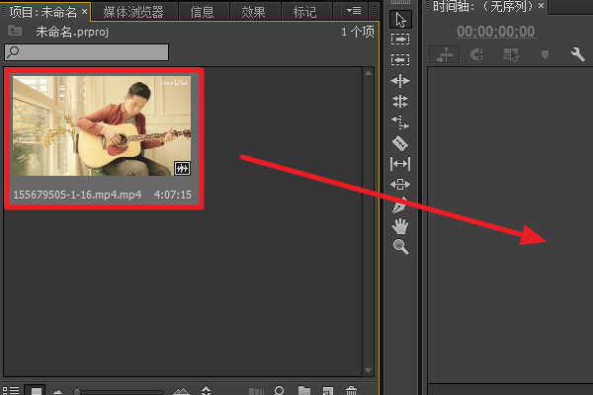
Task: Switch project panel to list view
Action: click(x=11, y=390)
